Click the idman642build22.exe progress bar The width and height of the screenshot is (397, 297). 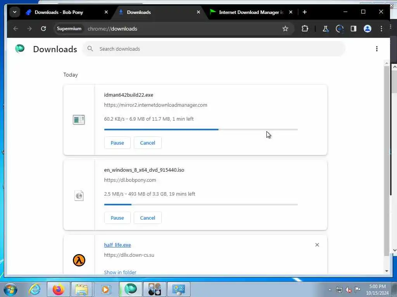click(x=201, y=130)
